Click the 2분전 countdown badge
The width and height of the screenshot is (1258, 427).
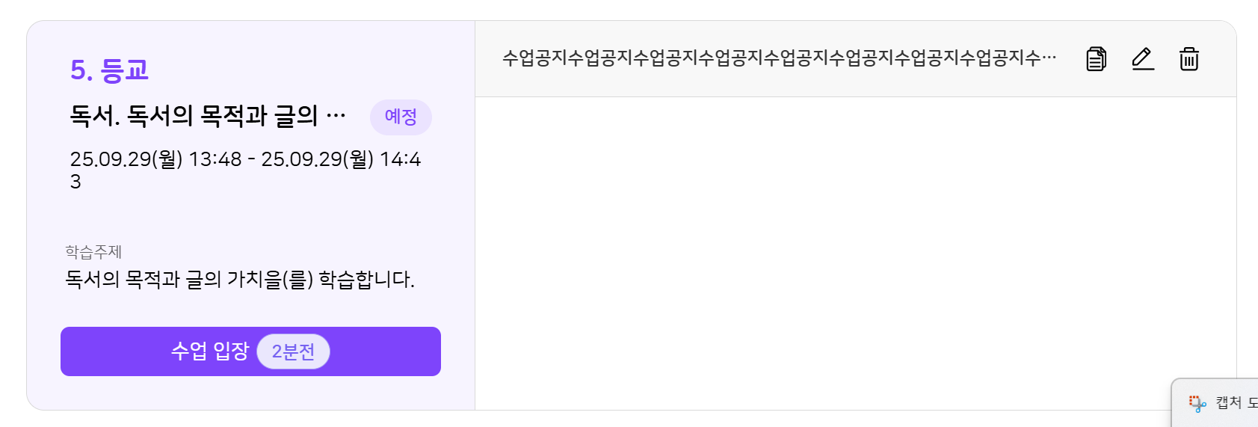pyautogui.click(x=293, y=351)
